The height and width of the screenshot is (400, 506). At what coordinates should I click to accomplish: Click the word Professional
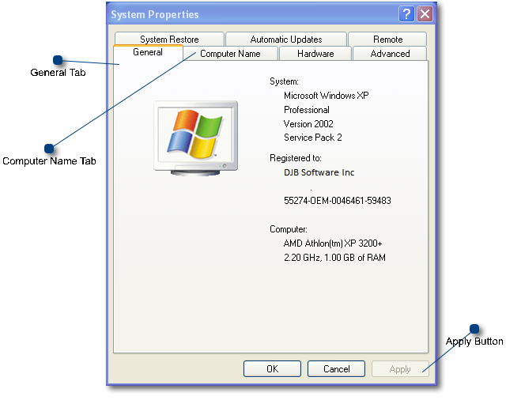pos(307,110)
